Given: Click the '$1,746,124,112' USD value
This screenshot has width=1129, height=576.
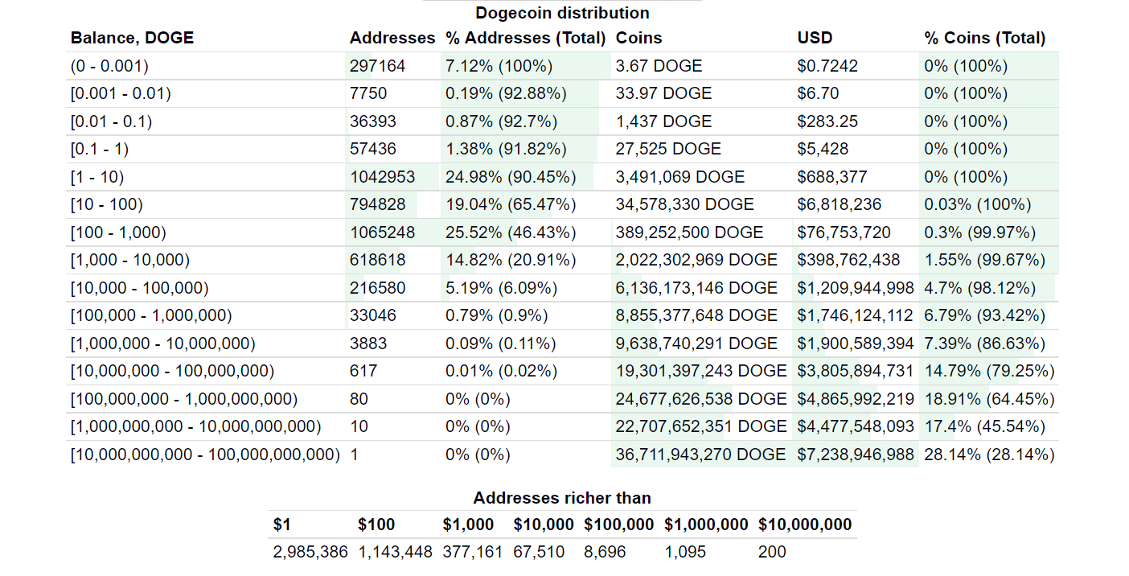Looking at the screenshot, I should pyautogui.click(x=856, y=315).
